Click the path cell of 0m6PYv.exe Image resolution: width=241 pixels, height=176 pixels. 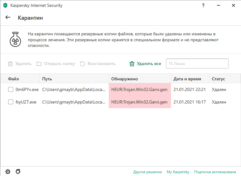click(74, 89)
